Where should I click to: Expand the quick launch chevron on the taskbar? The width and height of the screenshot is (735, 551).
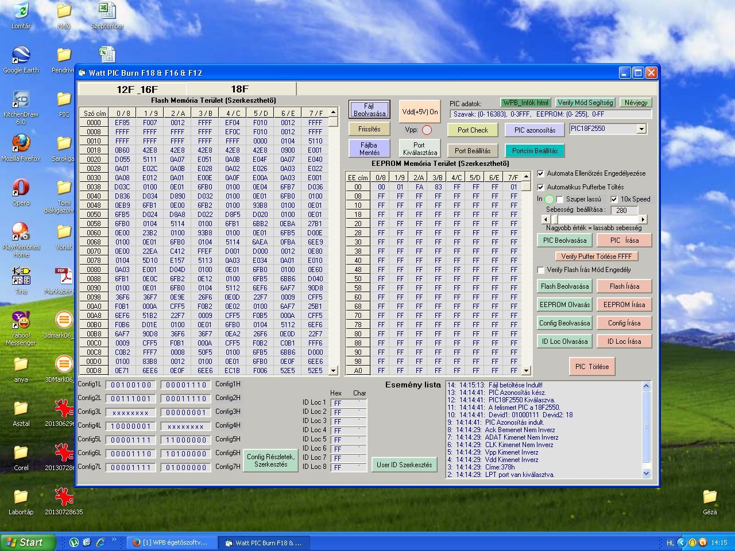pyautogui.click(x=114, y=540)
